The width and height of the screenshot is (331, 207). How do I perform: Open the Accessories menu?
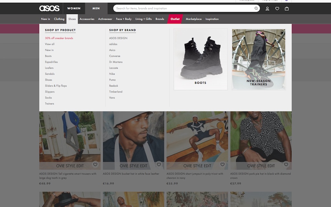[x=87, y=19]
